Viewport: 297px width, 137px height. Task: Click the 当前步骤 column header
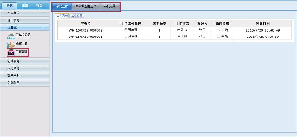[222, 23]
